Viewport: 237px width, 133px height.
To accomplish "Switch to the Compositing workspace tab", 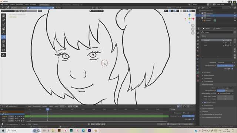I will 66,5.
